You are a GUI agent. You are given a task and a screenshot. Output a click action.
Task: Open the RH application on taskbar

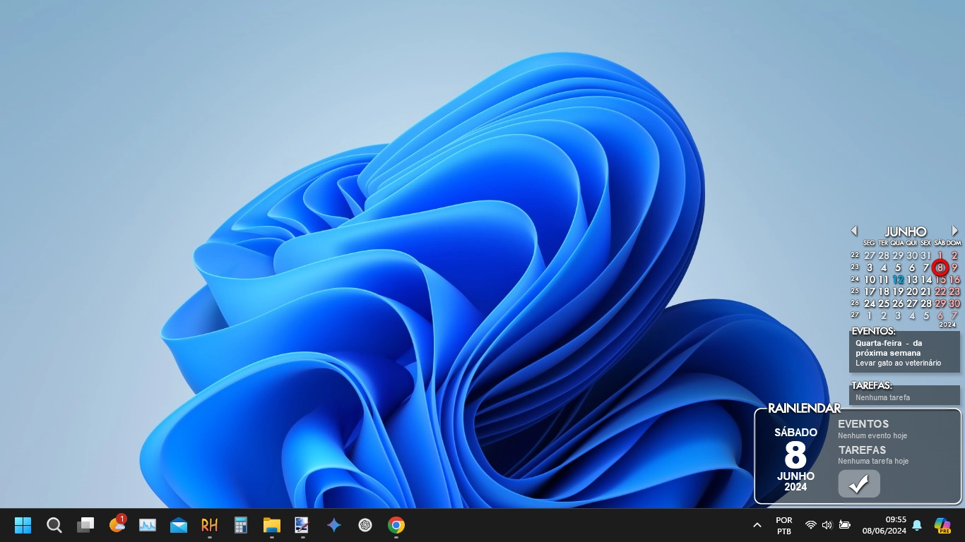click(210, 525)
